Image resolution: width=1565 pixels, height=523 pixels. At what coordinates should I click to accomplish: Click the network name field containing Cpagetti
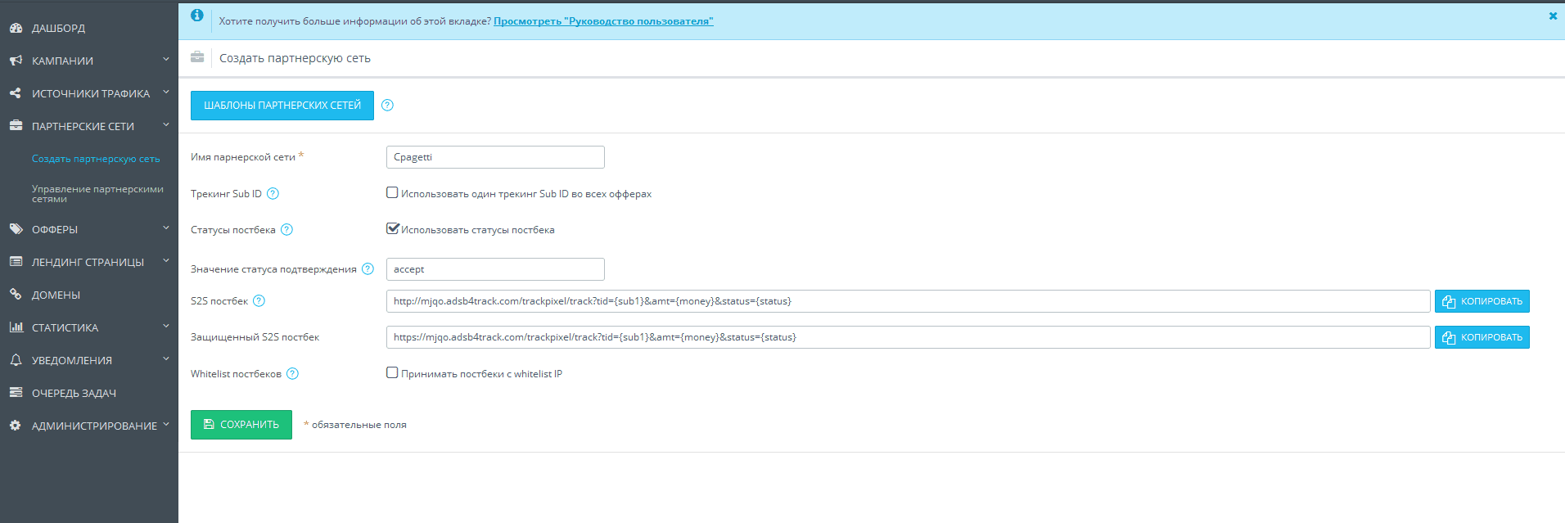tap(495, 157)
